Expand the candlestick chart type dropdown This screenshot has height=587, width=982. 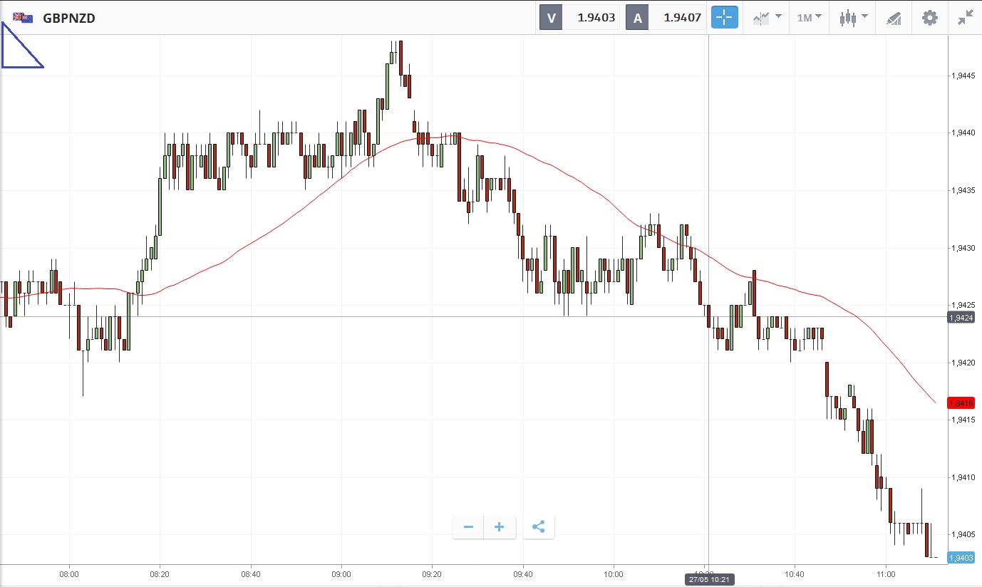853,18
